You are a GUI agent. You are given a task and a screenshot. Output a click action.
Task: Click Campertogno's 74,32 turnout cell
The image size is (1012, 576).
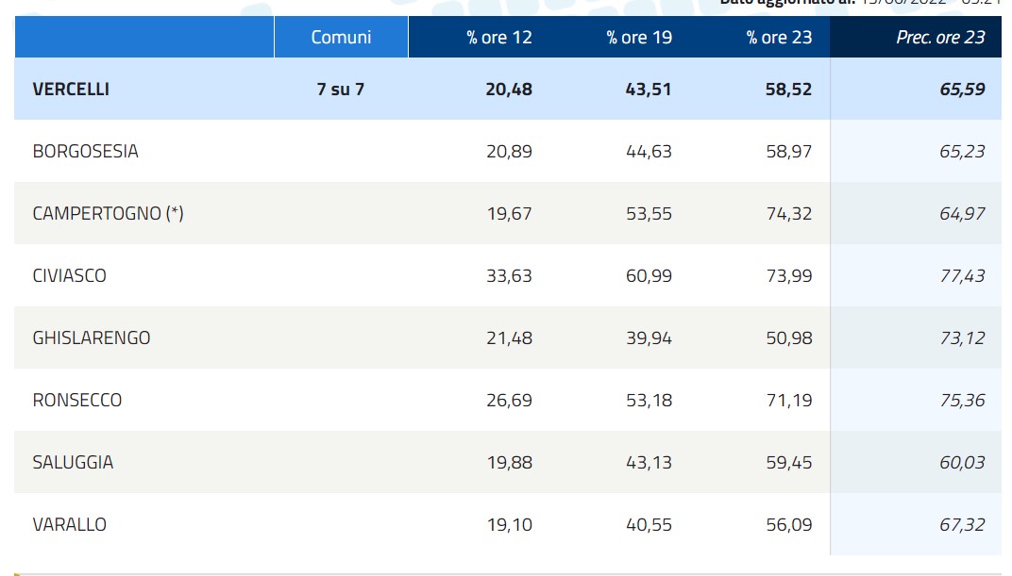[788, 214]
